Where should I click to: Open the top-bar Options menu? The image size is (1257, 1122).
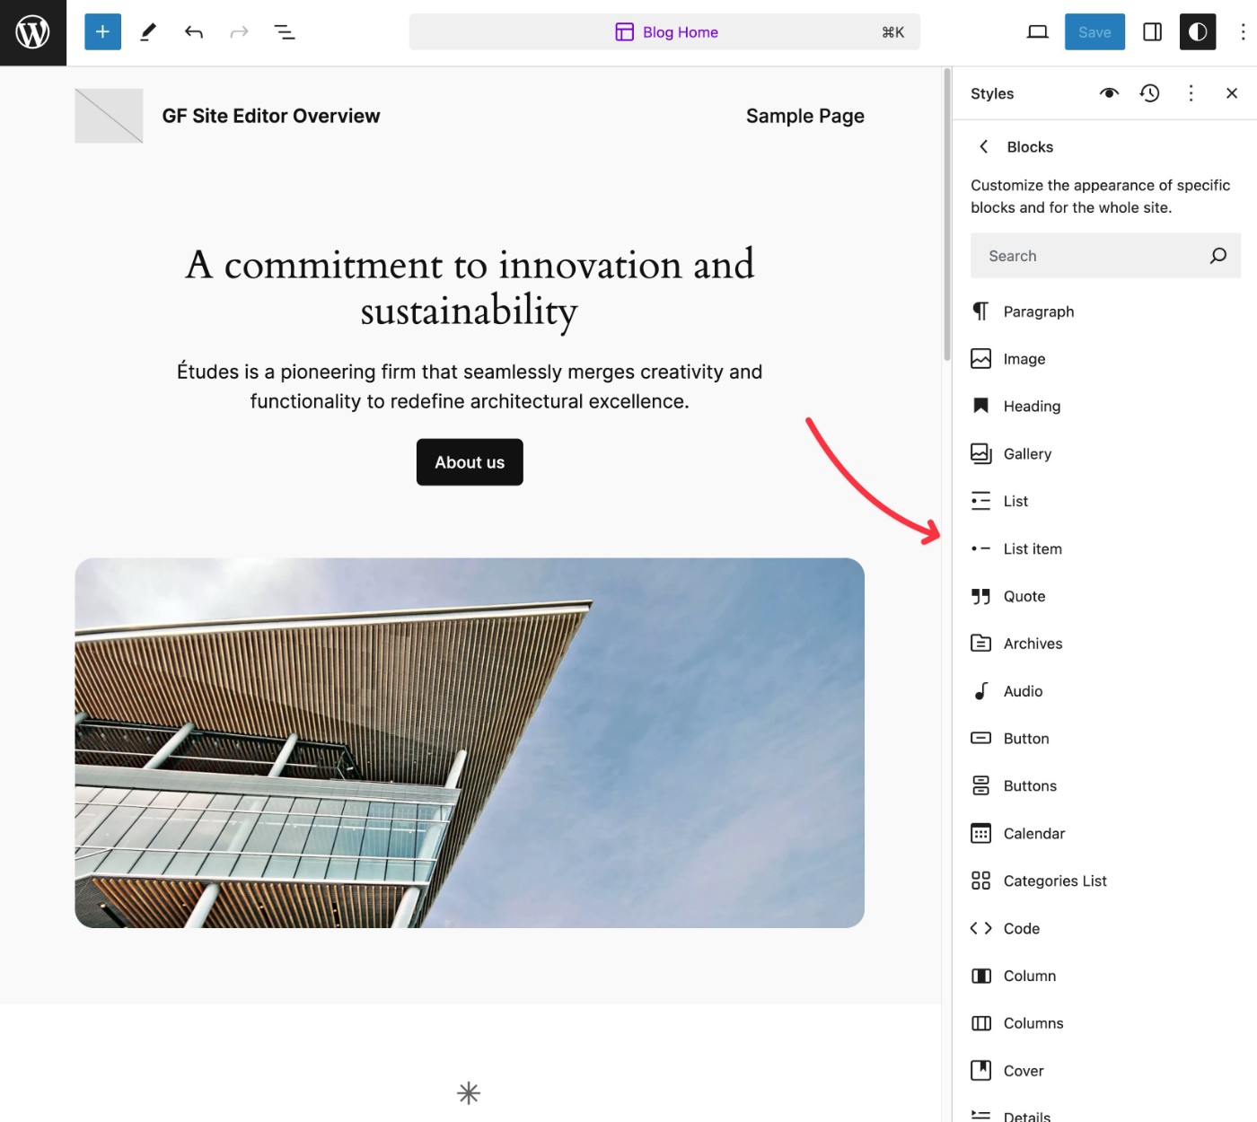click(1243, 32)
